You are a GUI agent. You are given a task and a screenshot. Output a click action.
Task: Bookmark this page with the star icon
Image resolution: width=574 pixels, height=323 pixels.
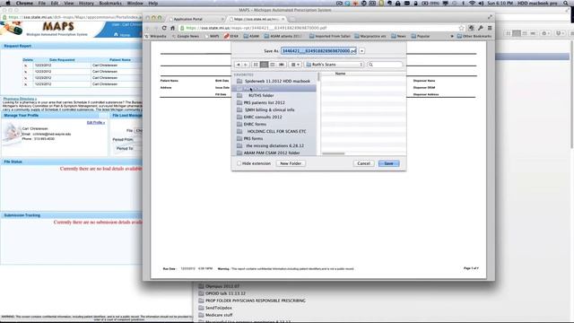coord(461,28)
